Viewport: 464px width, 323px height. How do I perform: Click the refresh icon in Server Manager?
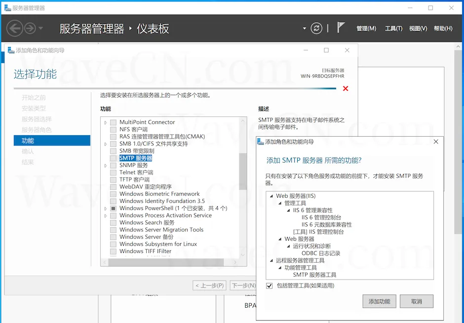316,29
